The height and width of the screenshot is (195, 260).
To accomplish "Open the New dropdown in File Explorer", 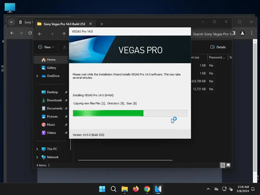I will tap(46, 47).
